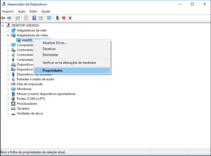Viewport: 211px width, 156px height.
Task: Select the Unidades de disco label
Action: [30, 113]
